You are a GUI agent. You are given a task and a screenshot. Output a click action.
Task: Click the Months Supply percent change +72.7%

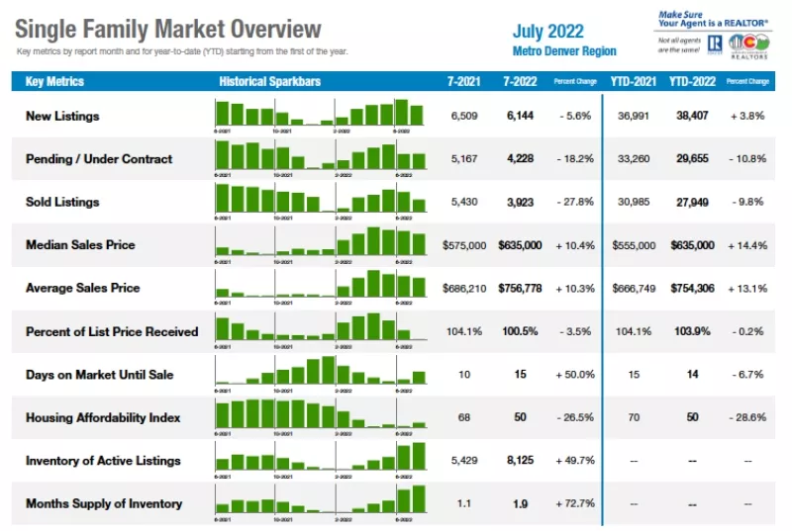pyautogui.click(x=575, y=503)
